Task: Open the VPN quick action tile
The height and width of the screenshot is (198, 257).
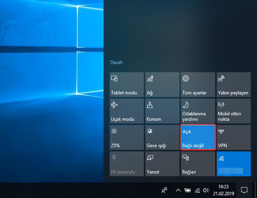Action: 233,137
